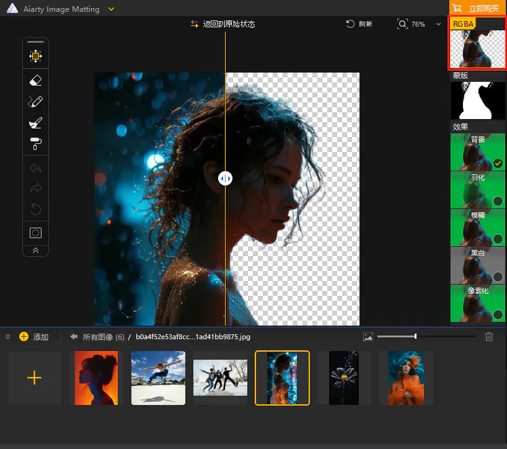Select the skateboarder jumping thumbnail
The width and height of the screenshot is (507, 449).
coord(158,378)
